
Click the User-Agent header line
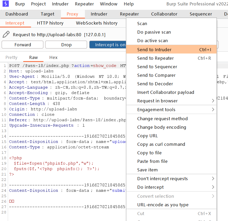(x=67, y=77)
